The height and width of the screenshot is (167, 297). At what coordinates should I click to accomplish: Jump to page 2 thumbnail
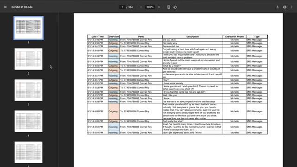point(28,59)
